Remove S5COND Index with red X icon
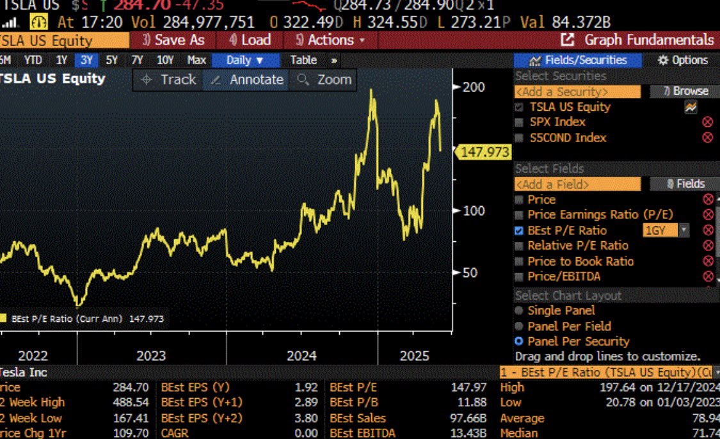 (708, 138)
